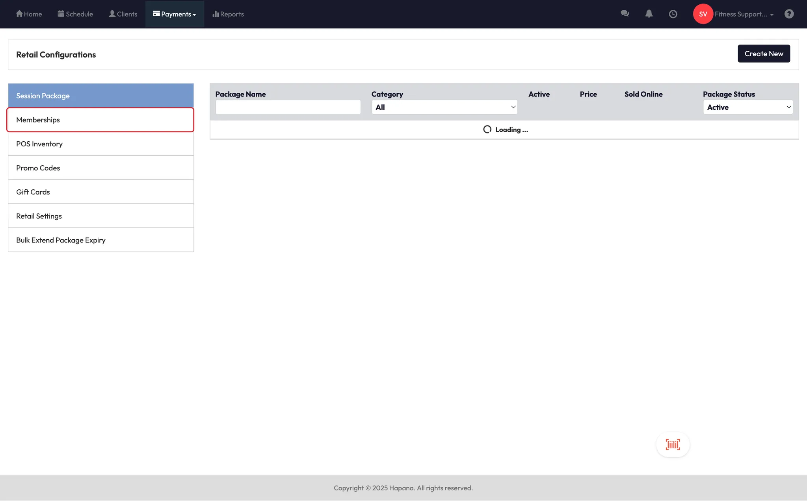Go to Home in navigation

[x=29, y=14]
